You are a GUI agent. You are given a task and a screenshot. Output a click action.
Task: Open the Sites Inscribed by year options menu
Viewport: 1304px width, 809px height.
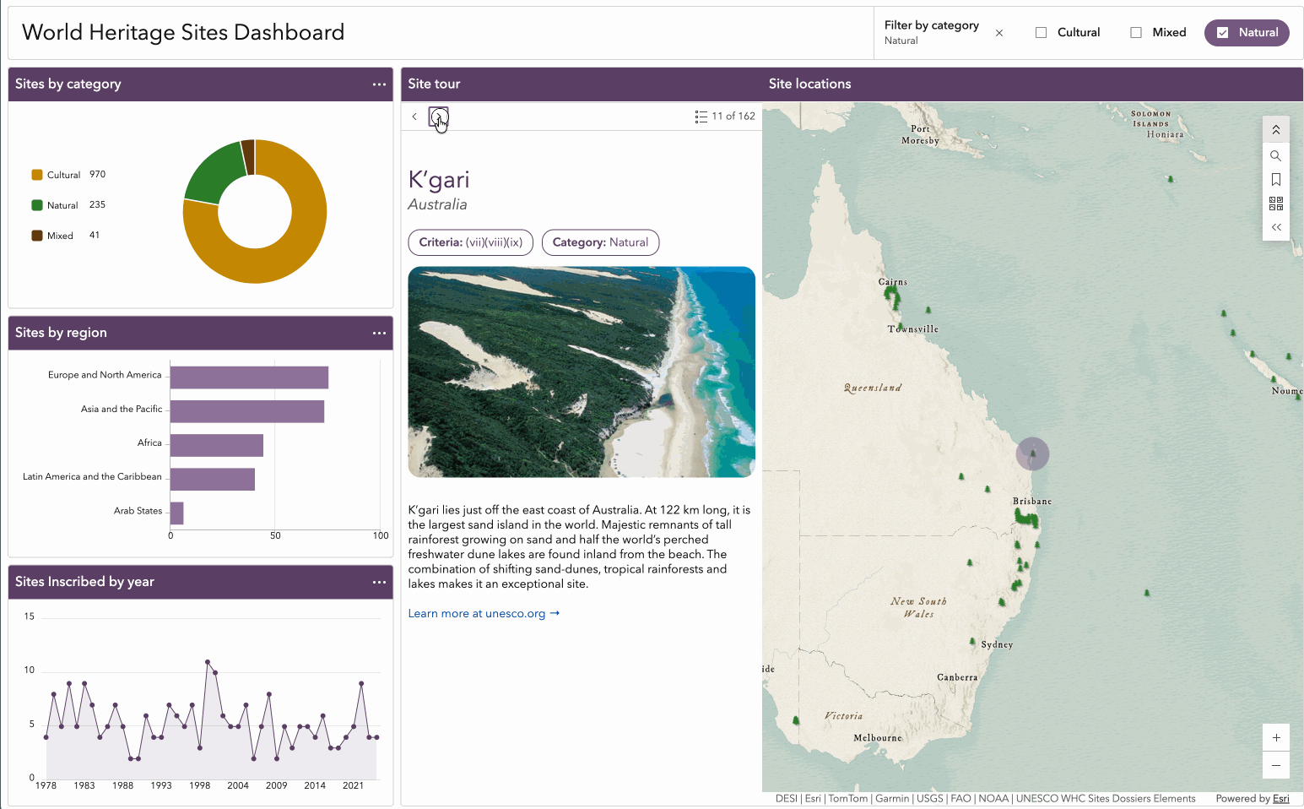379,583
